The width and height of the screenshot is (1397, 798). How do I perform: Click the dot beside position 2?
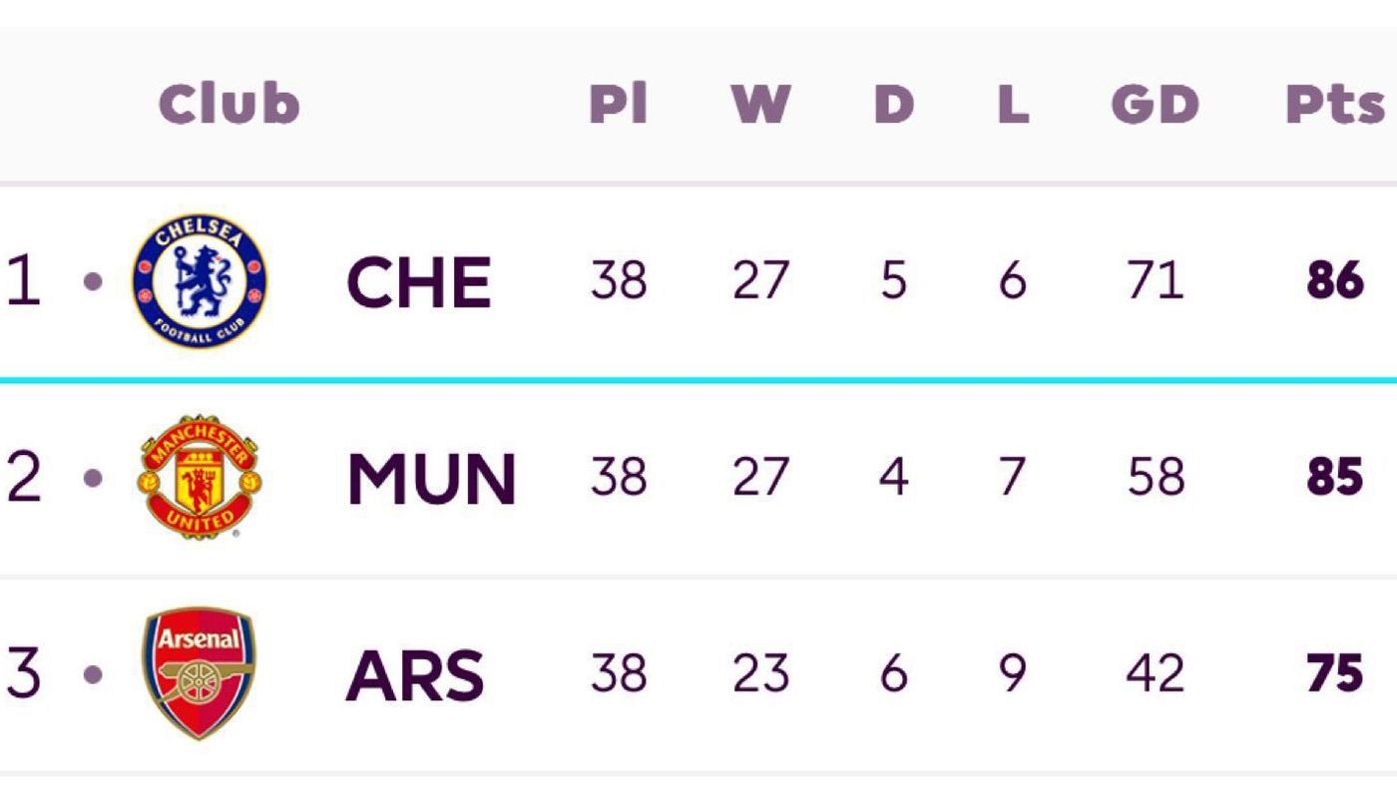coord(93,479)
